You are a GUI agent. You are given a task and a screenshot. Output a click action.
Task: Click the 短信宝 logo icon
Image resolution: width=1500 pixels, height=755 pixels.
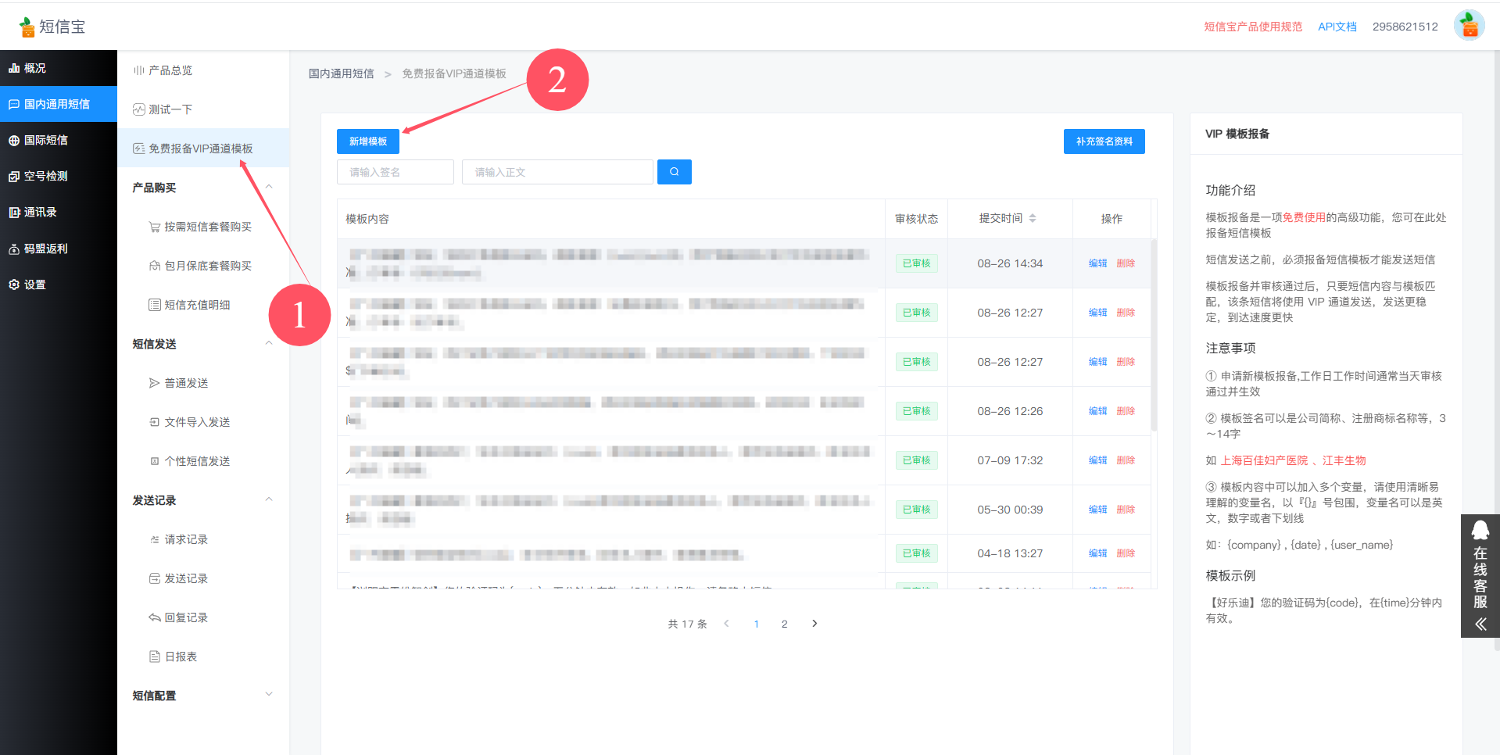27,27
